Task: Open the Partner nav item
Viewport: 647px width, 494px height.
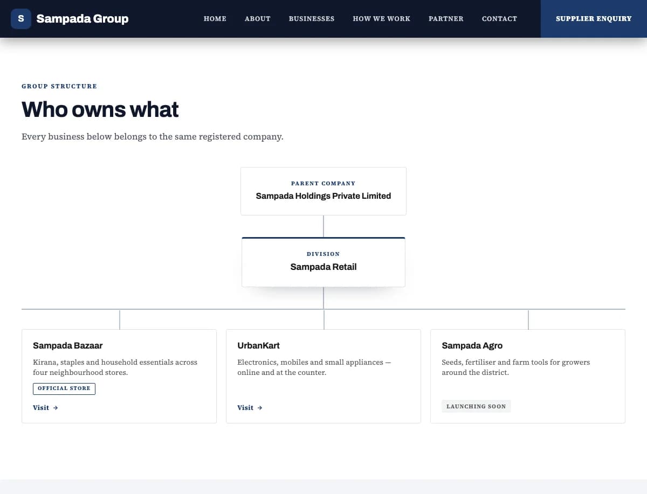Action: point(446,19)
